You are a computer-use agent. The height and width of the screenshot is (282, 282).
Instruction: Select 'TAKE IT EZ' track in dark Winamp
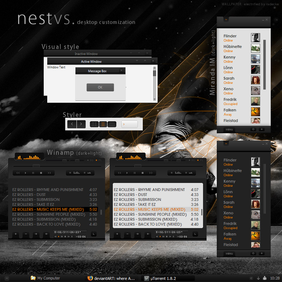click(55, 204)
